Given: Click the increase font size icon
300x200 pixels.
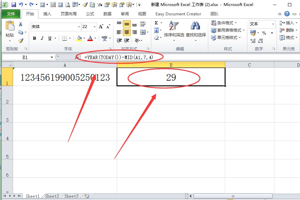Looking at the screenshot, I should click(x=101, y=27).
